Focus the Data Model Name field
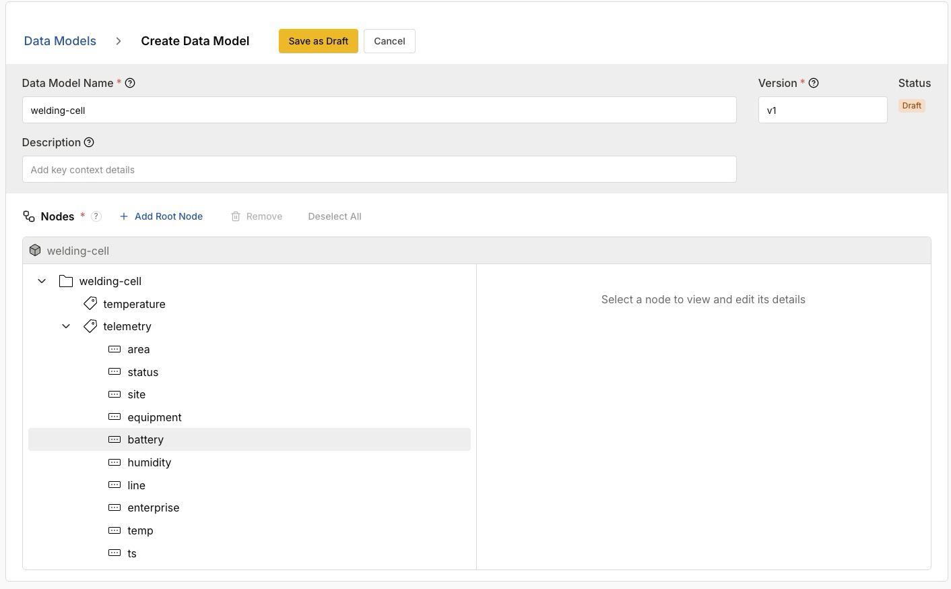The width and height of the screenshot is (951, 589). pos(379,110)
